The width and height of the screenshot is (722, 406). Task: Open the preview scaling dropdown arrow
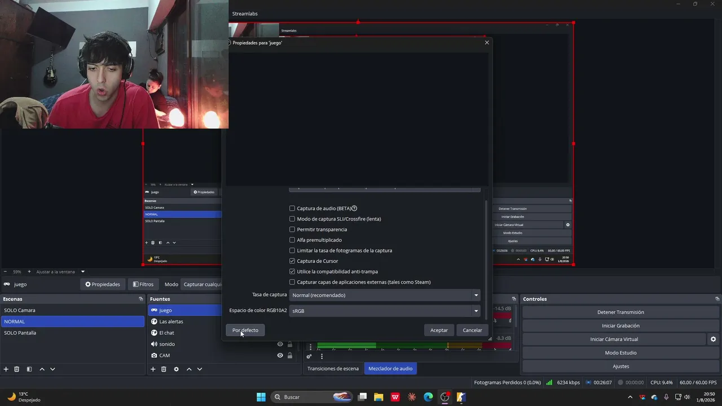pos(83,272)
